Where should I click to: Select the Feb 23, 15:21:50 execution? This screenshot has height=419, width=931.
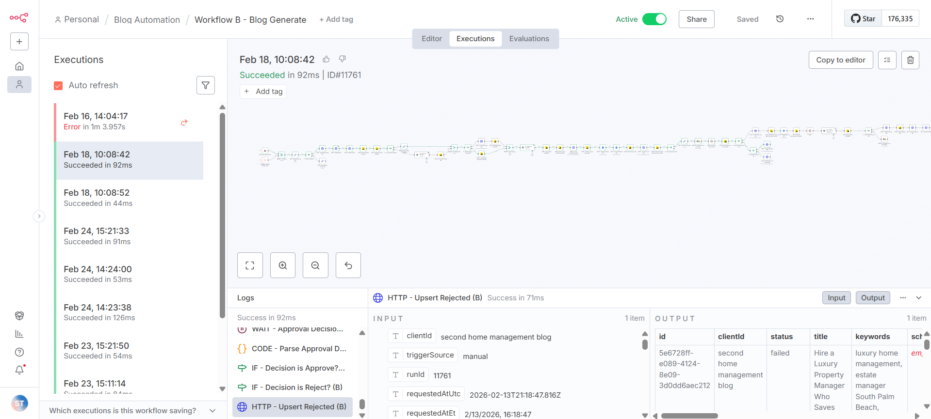129,352
